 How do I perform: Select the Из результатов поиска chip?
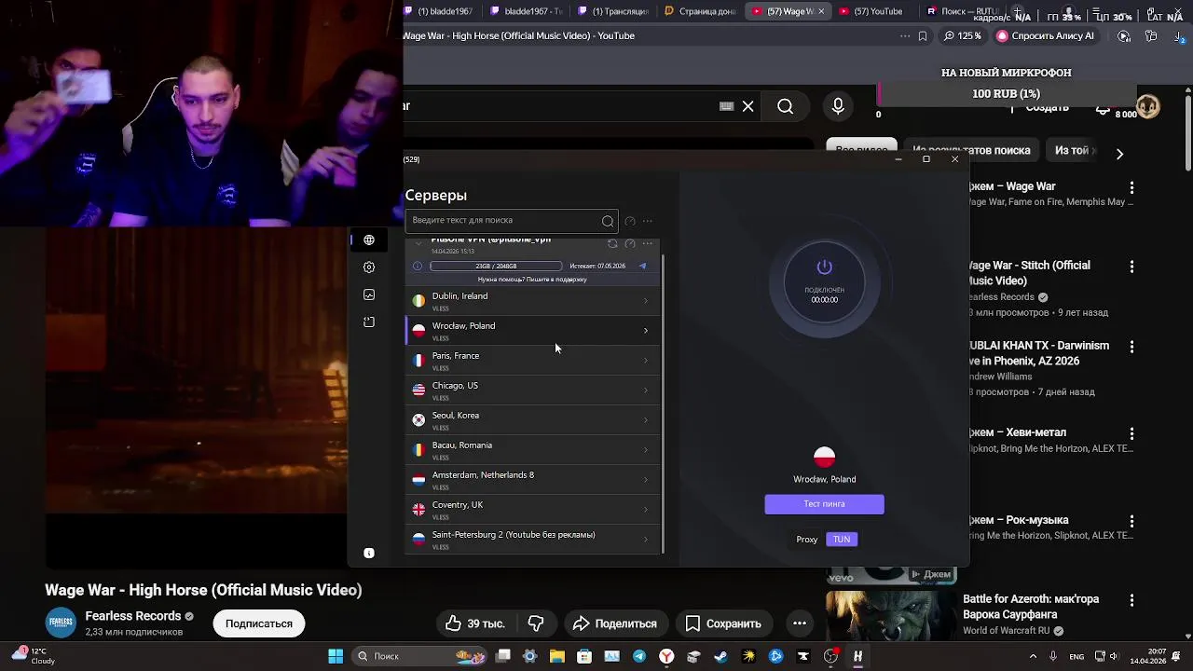pos(971,150)
